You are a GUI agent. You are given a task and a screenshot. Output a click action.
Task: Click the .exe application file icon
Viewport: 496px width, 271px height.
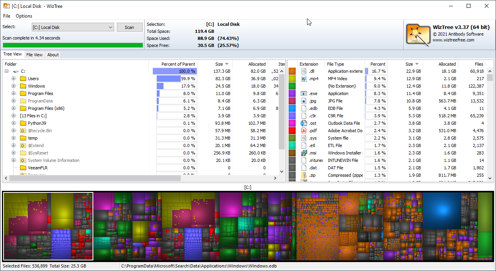point(303,93)
